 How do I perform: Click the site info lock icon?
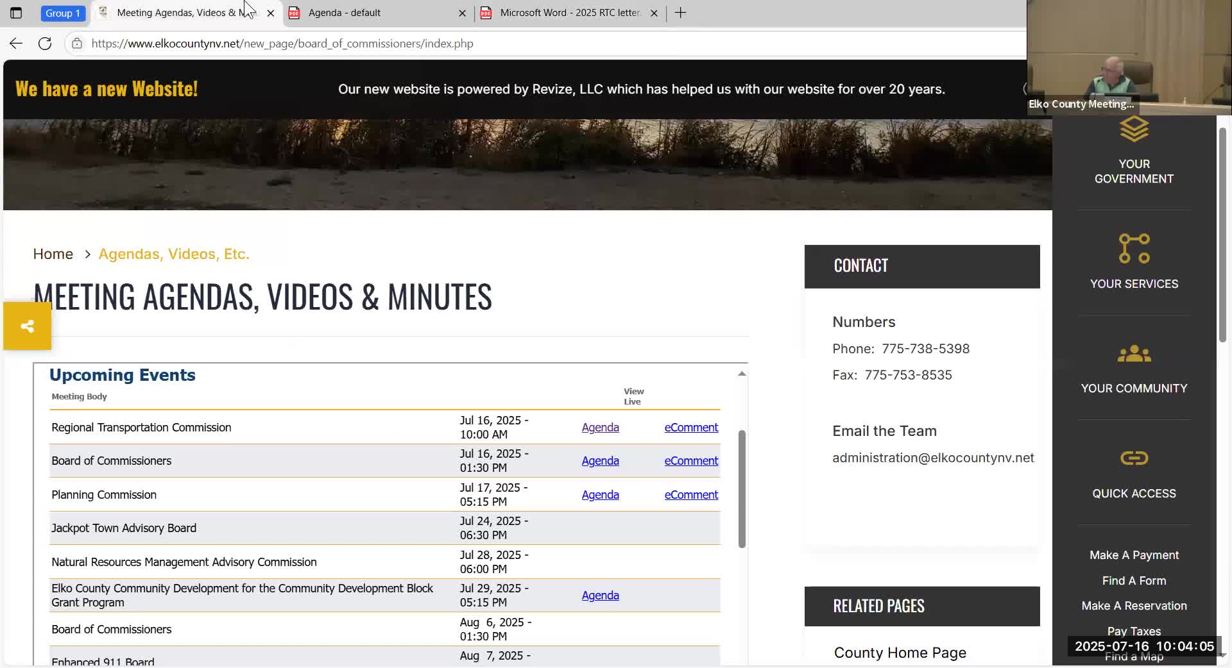(77, 44)
